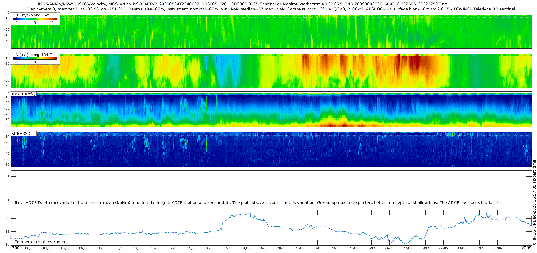Screen dimensions: 537x253
Task: Click the 18 tick on temperature axis
Action: tap(7, 232)
